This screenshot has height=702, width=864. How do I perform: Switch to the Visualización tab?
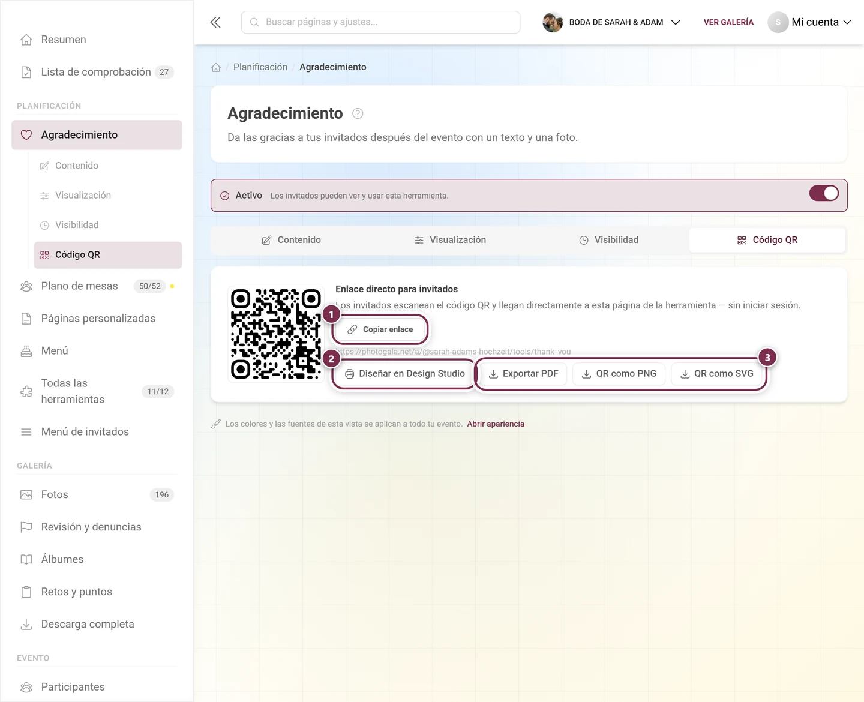click(x=450, y=240)
